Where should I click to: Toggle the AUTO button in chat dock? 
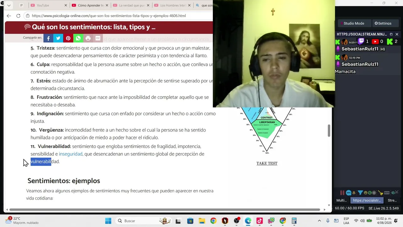tap(387, 193)
